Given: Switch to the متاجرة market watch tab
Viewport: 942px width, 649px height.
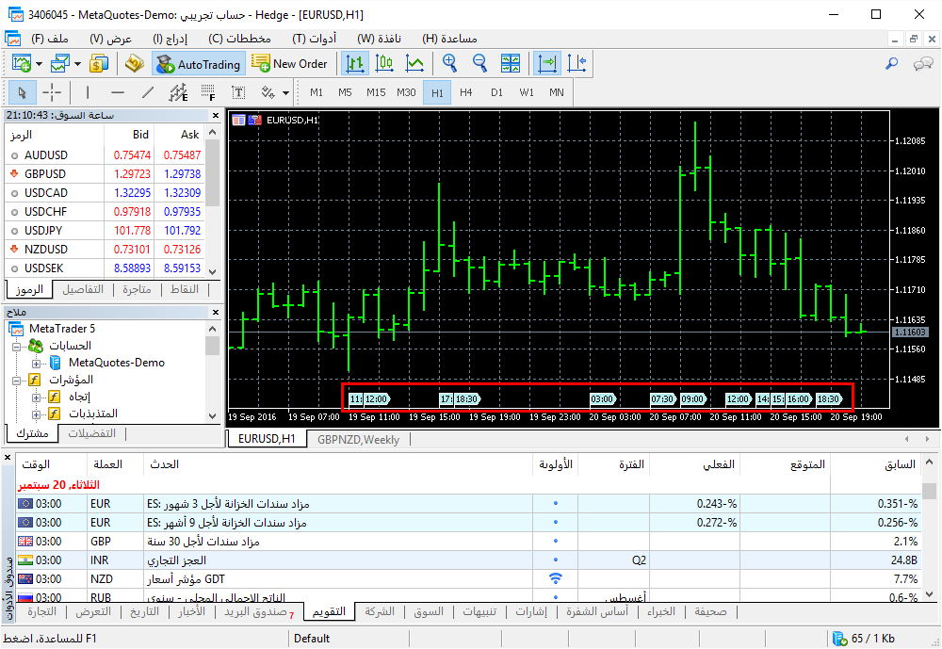Looking at the screenshot, I should point(137,289).
